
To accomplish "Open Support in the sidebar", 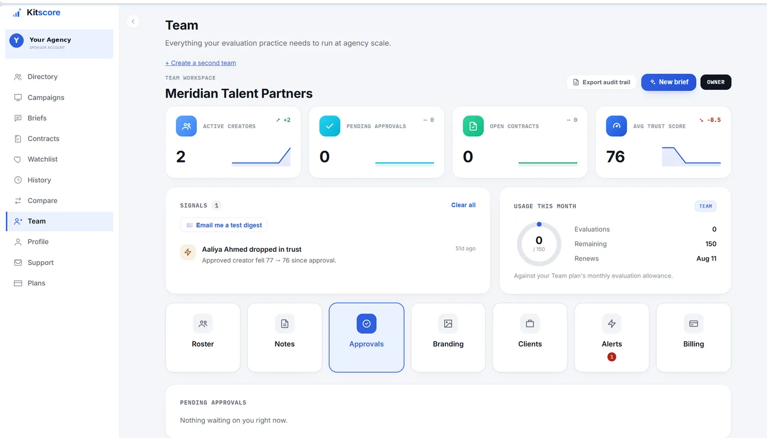I will coord(59,263).
